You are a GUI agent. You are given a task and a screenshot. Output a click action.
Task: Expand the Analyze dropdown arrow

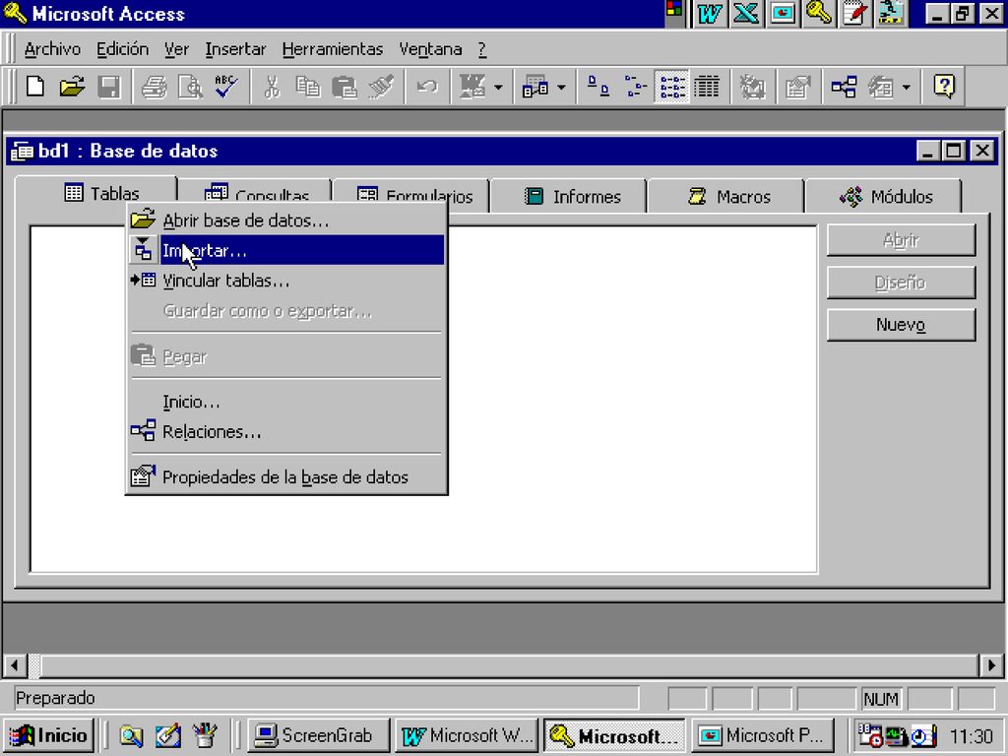561,87
